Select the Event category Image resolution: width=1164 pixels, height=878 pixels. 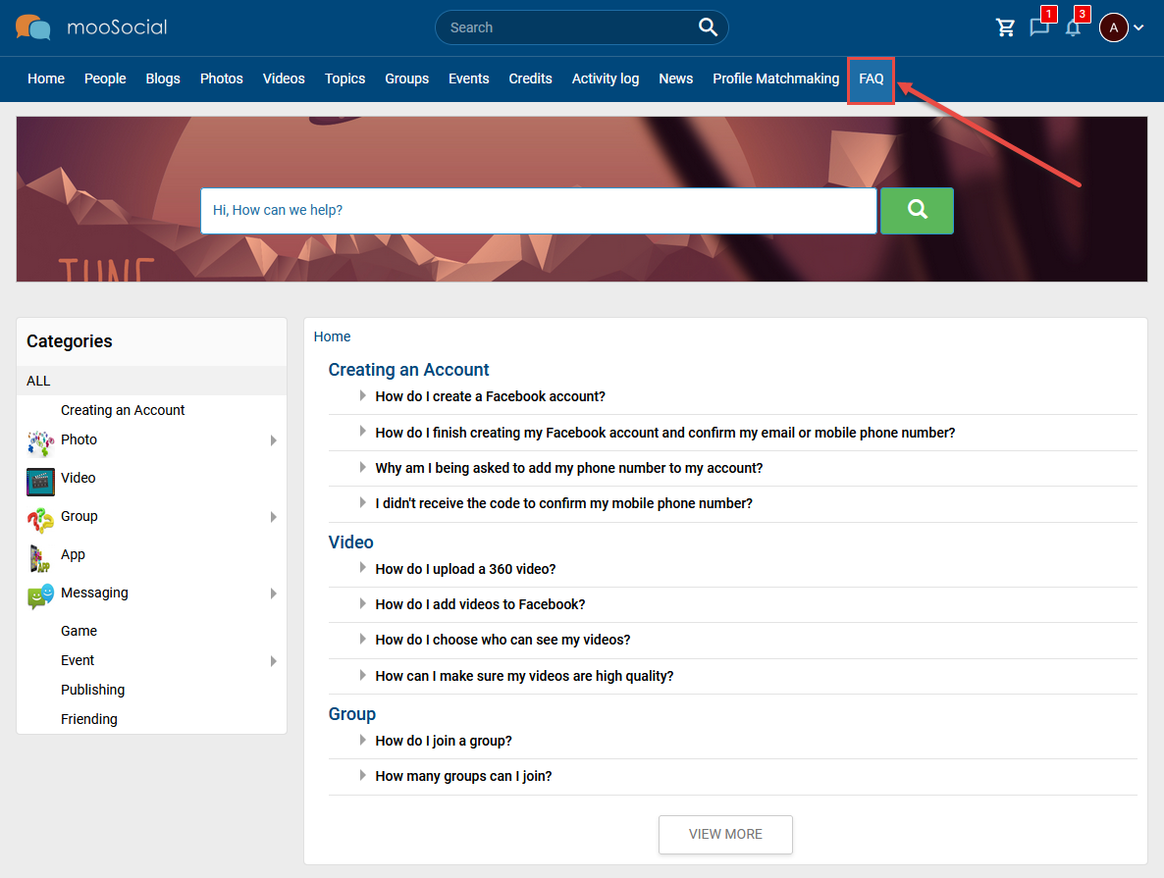78,660
